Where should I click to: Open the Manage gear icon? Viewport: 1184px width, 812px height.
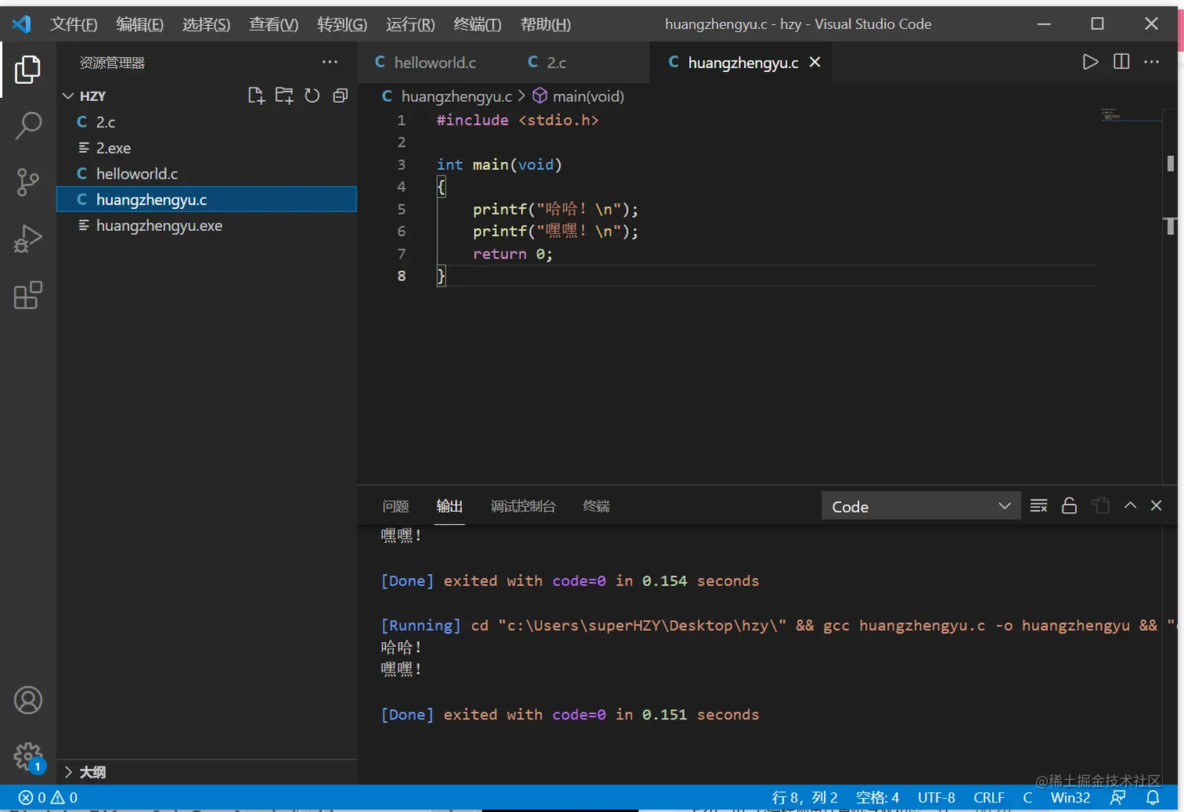[27, 756]
